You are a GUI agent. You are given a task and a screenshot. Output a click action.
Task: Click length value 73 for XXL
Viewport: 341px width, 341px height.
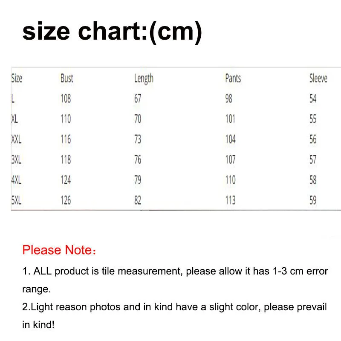[x=138, y=139]
